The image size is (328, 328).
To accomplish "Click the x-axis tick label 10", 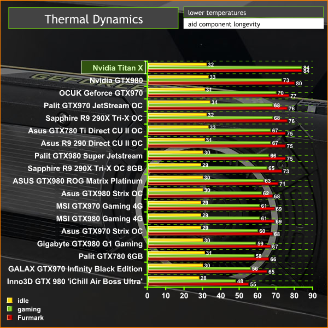I will point(166,296).
